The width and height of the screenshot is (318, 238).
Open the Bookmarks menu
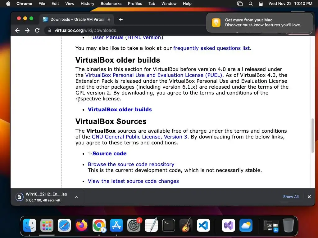click(x=111, y=4)
